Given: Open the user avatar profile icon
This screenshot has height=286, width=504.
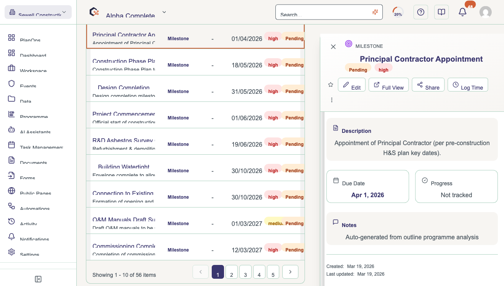Looking at the screenshot, I should [x=486, y=12].
